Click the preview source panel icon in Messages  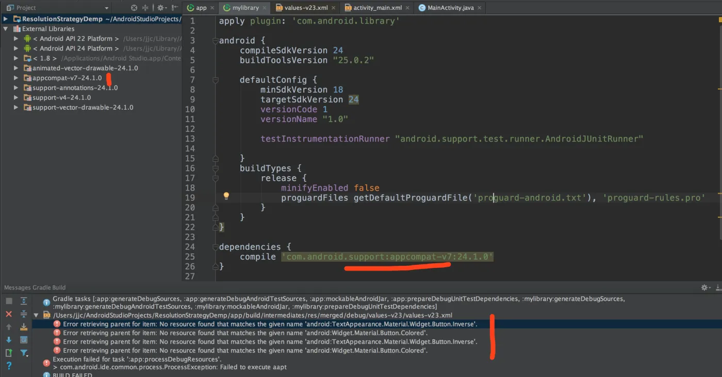[x=24, y=340]
